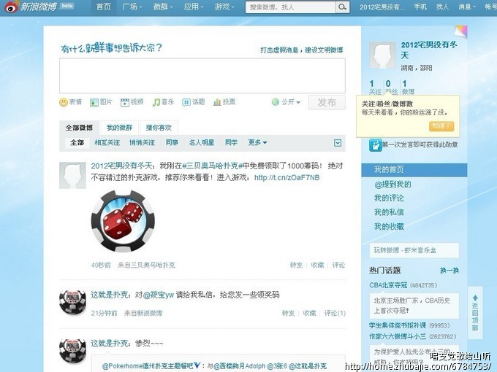Switch to the 我的微群 tab
This screenshot has width=497, height=372.
(119, 128)
